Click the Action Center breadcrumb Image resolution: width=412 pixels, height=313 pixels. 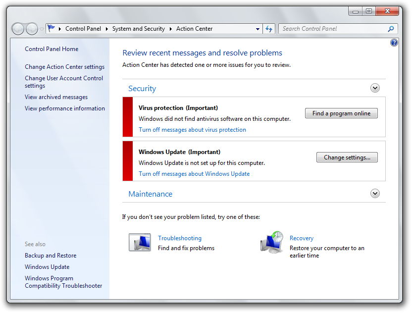[x=194, y=29]
